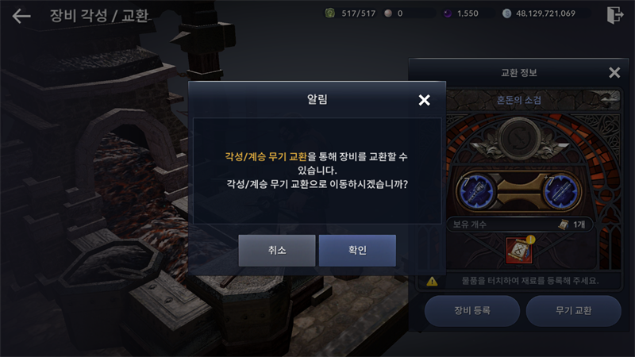Tap the 혼돈의 소검 title bar
The height and width of the screenshot is (357, 635).
pyautogui.click(x=519, y=100)
